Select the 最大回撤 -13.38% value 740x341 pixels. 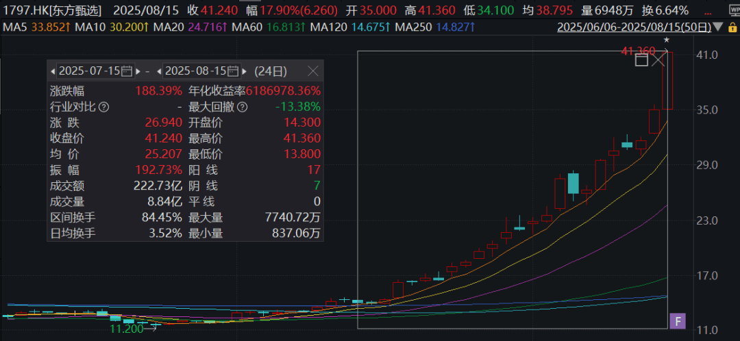(298, 107)
